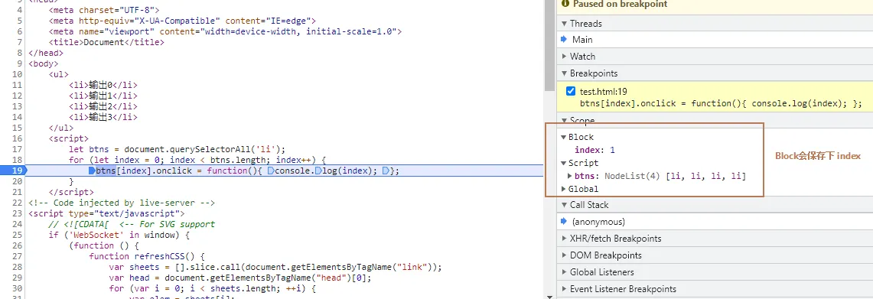The image size is (873, 299).
Task: Click the inline breakpoint marker before log(index)
Action: tap(318, 171)
